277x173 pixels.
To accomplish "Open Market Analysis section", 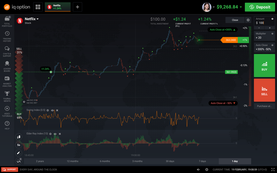I will pyautogui.click(x=7, y=82).
